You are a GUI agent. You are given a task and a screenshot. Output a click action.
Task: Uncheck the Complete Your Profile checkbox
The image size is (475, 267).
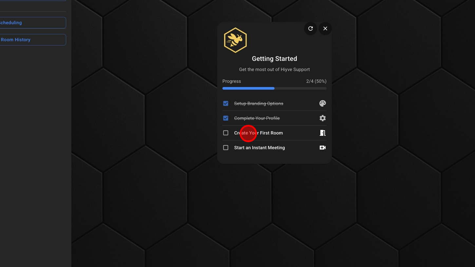coord(226,118)
